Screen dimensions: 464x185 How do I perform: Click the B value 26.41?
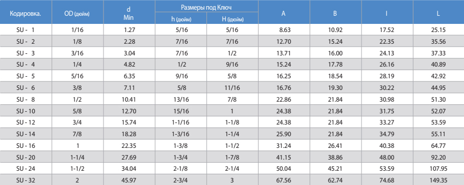coord(336,145)
